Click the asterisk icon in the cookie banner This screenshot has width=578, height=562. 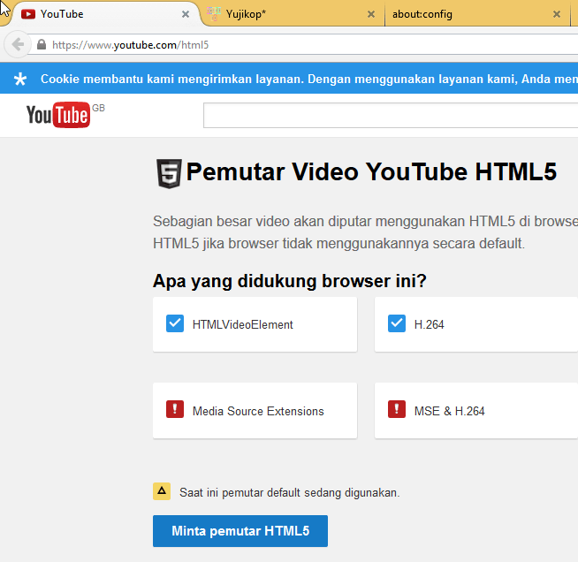(x=20, y=79)
